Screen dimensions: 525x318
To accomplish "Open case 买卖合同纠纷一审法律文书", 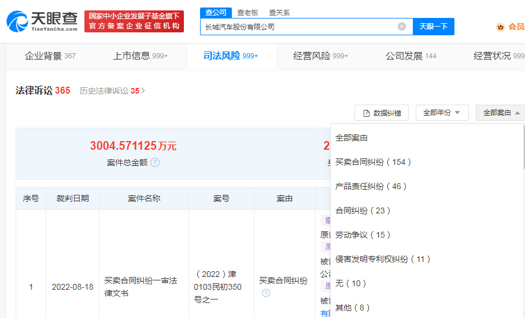I will [141, 287].
